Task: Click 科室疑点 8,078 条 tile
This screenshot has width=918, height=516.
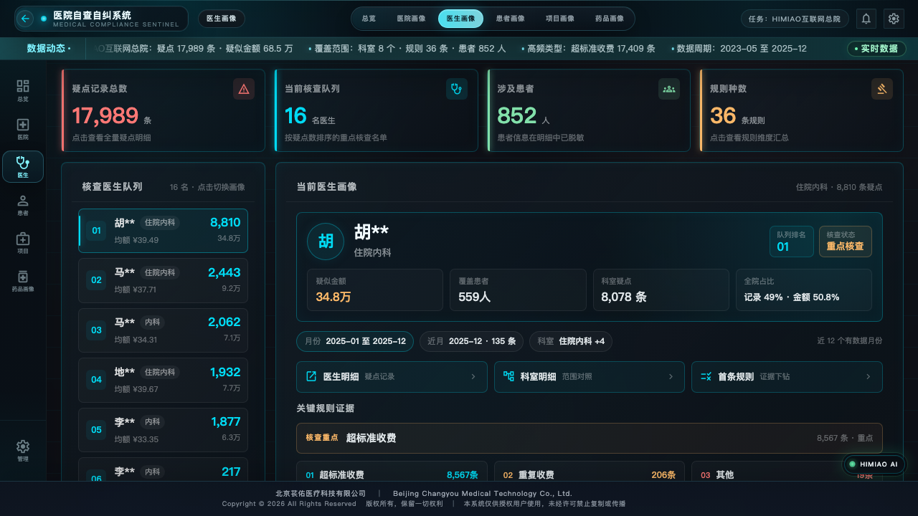Action: (661, 290)
